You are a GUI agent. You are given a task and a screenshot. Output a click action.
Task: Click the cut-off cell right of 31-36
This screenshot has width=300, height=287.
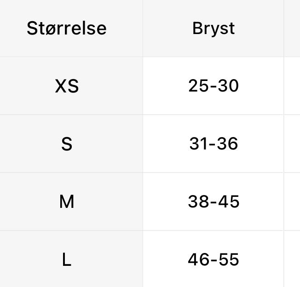tap(292, 144)
